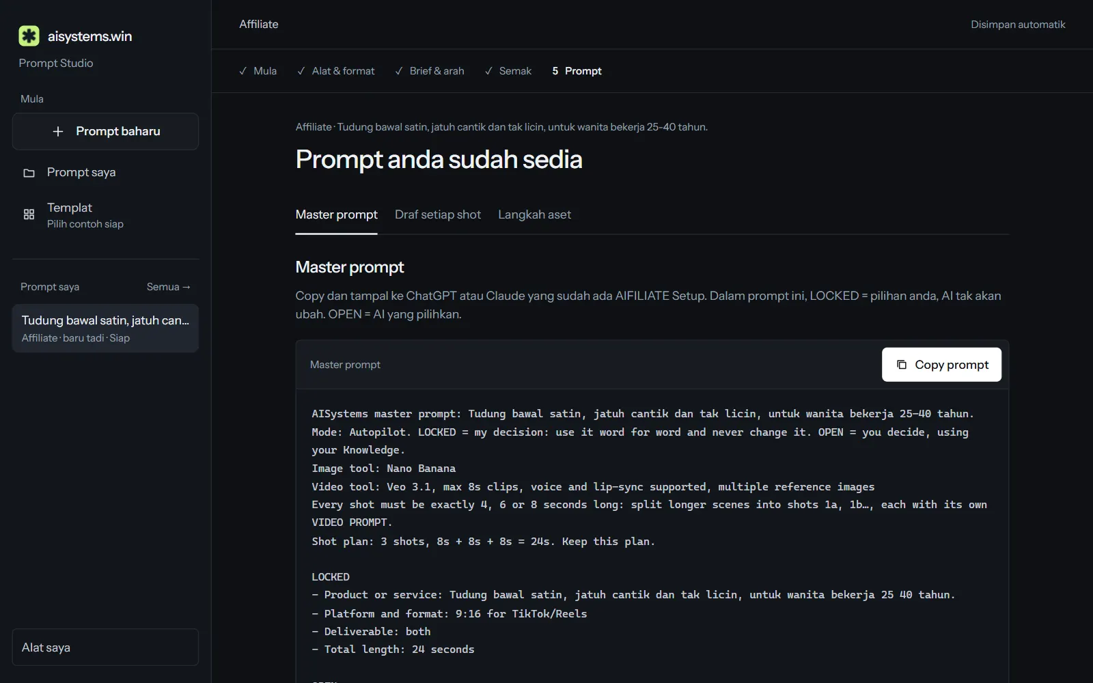Click the Affiliate page title in the header
This screenshot has width=1093, height=683.
tap(259, 24)
